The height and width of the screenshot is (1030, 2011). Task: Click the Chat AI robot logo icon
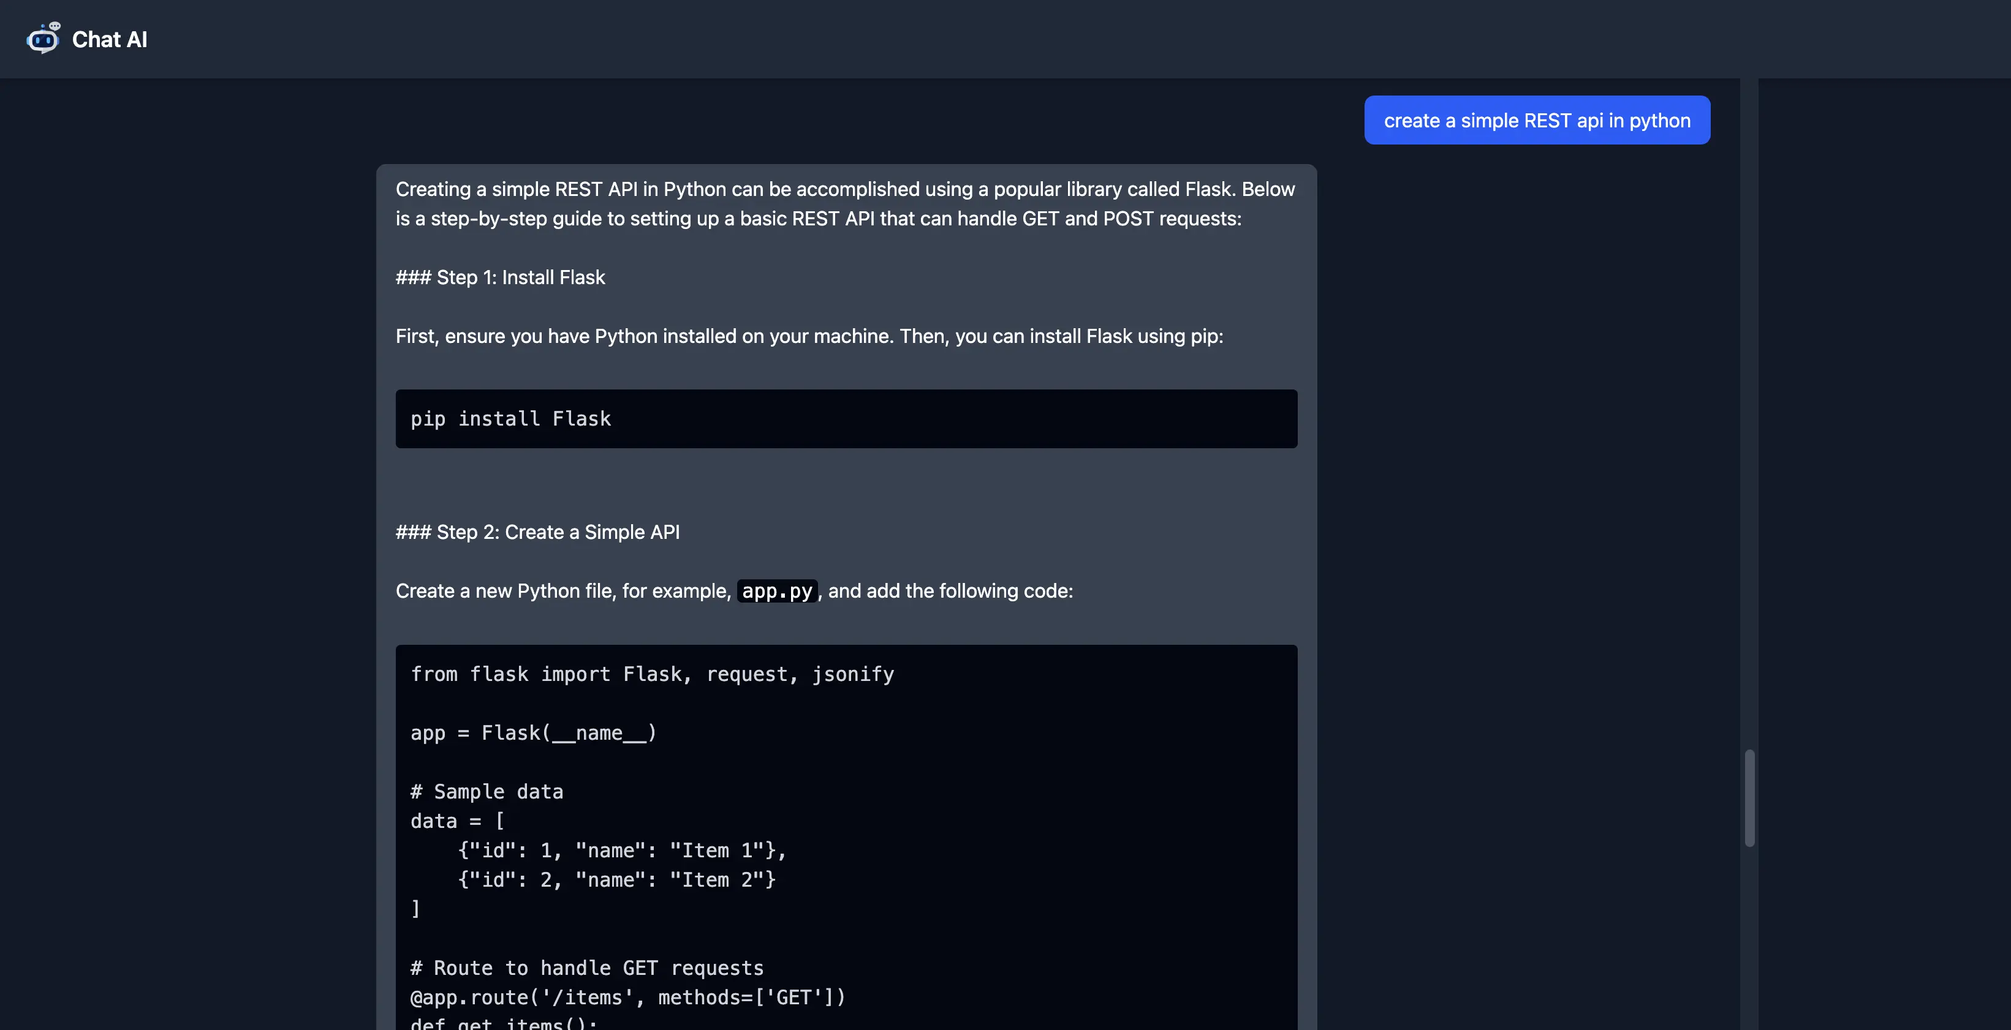43,38
